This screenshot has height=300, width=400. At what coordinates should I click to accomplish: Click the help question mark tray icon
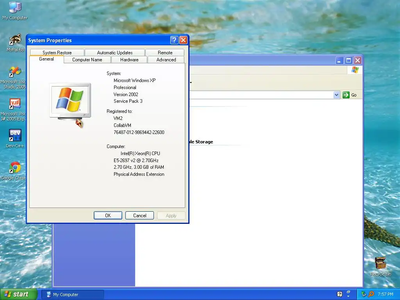[x=339, y=294]
